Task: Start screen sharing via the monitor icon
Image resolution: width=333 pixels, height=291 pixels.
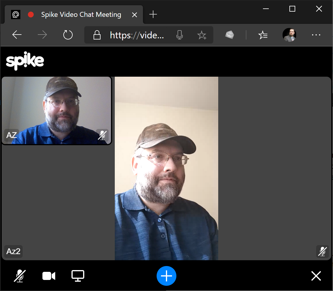Action: click(78, 276)
